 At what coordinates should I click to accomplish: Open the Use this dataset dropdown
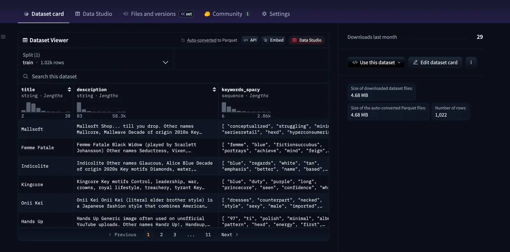pos(376,62)
